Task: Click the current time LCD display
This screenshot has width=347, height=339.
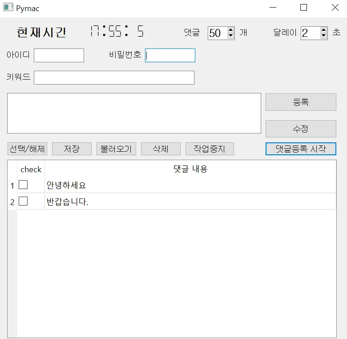Action: point(117,31)
